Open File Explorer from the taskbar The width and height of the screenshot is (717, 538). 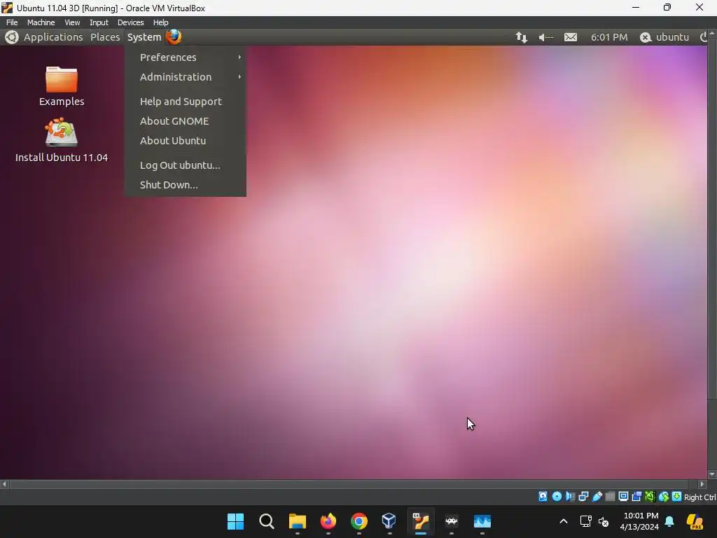click(297, 521)
